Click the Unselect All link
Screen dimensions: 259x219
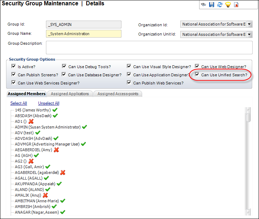[x=49, y=103]
